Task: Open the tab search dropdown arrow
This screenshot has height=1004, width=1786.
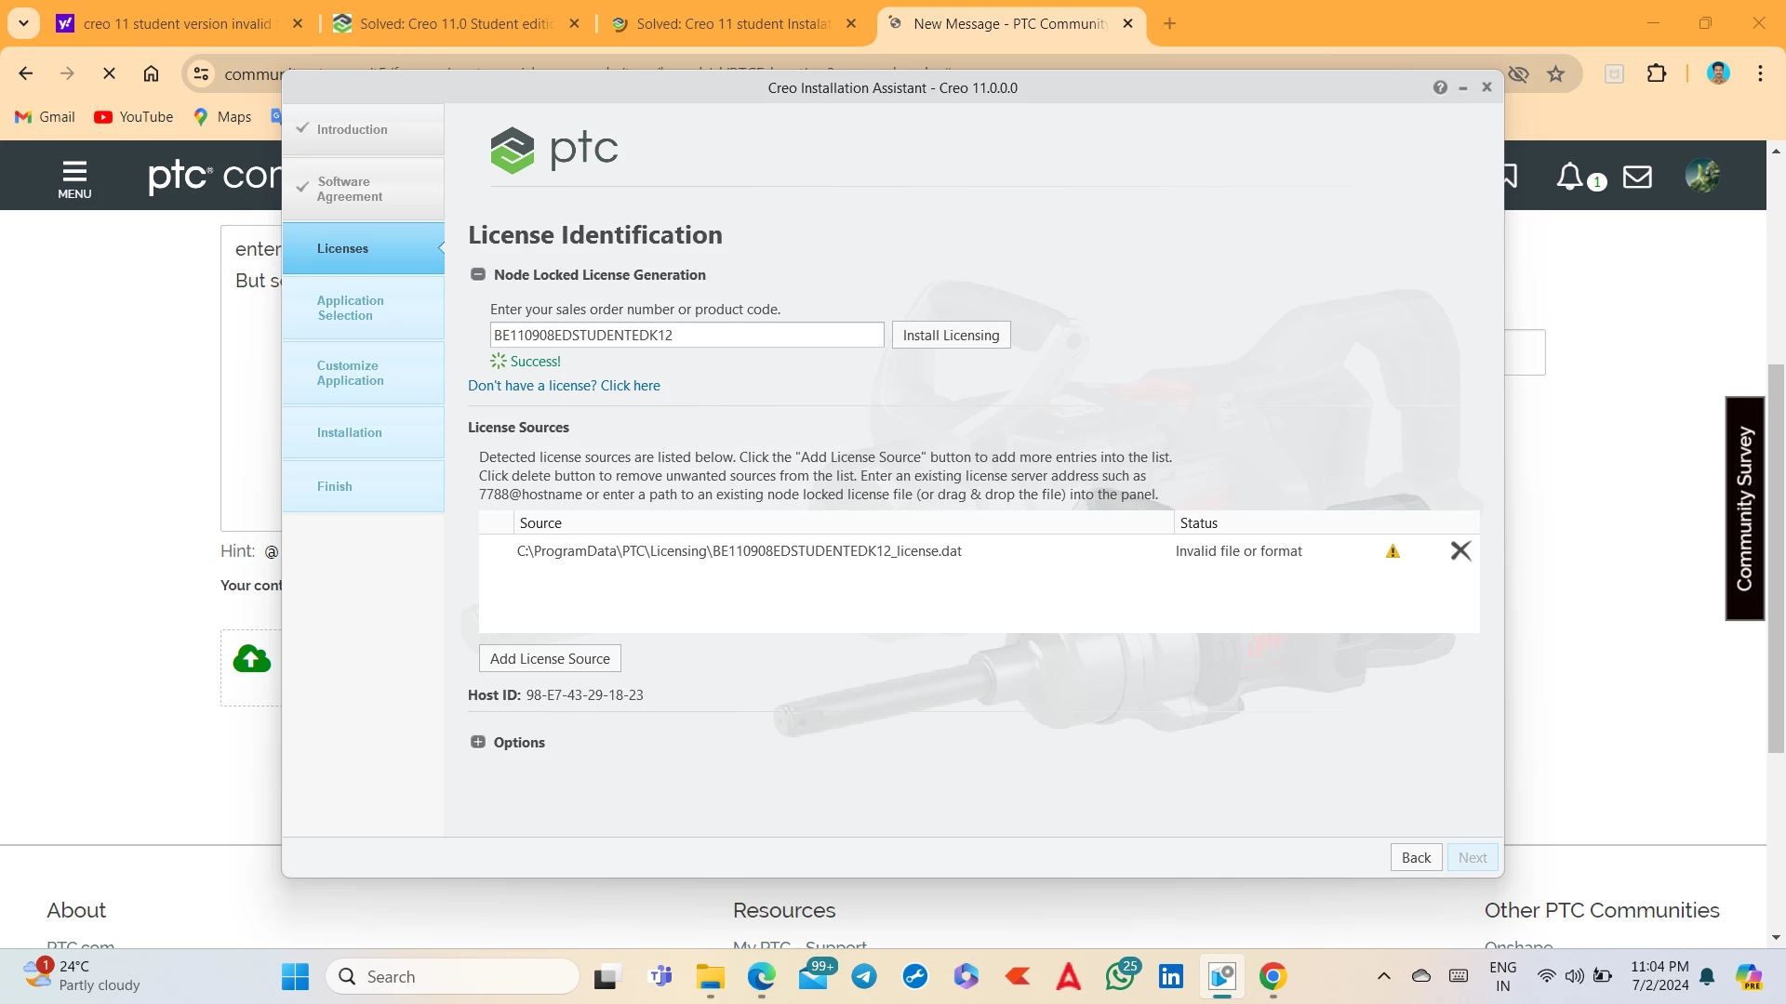Action: pos(23,23)
